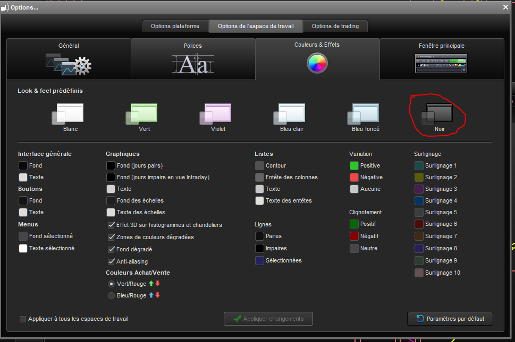Screen dimensions: 515x342
Task: Edit Texte des entêtes color
Action: pos(259,200)
